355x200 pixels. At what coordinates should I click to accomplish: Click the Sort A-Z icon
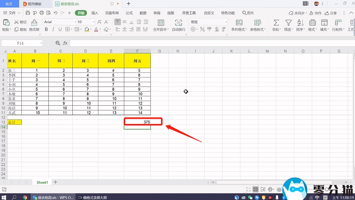pyautogui.click(x=300, y=22)
